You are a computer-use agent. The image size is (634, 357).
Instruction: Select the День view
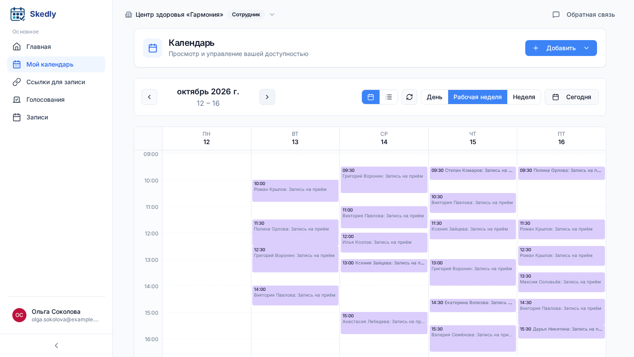coord(435,97)
